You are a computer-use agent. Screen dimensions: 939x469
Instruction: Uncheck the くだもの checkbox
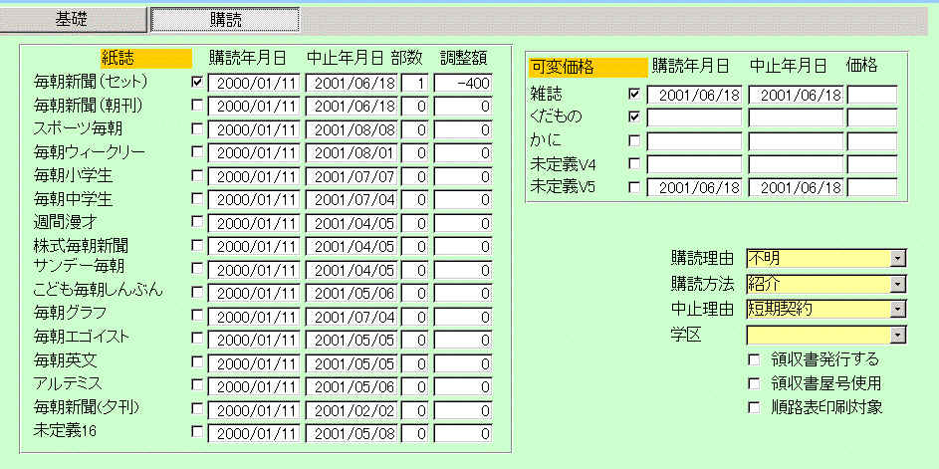[x=634, y=117]
